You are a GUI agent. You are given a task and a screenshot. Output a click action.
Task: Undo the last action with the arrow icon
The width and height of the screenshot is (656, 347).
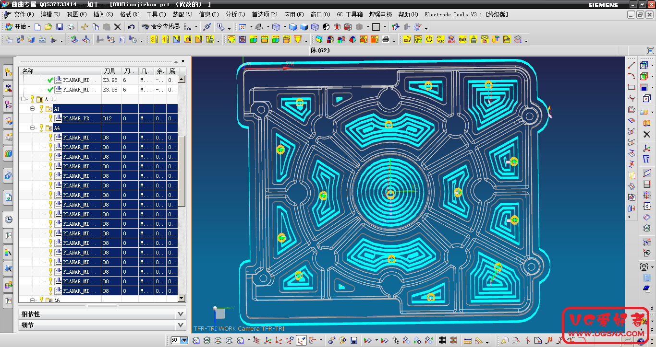click(x=131, y=27)
